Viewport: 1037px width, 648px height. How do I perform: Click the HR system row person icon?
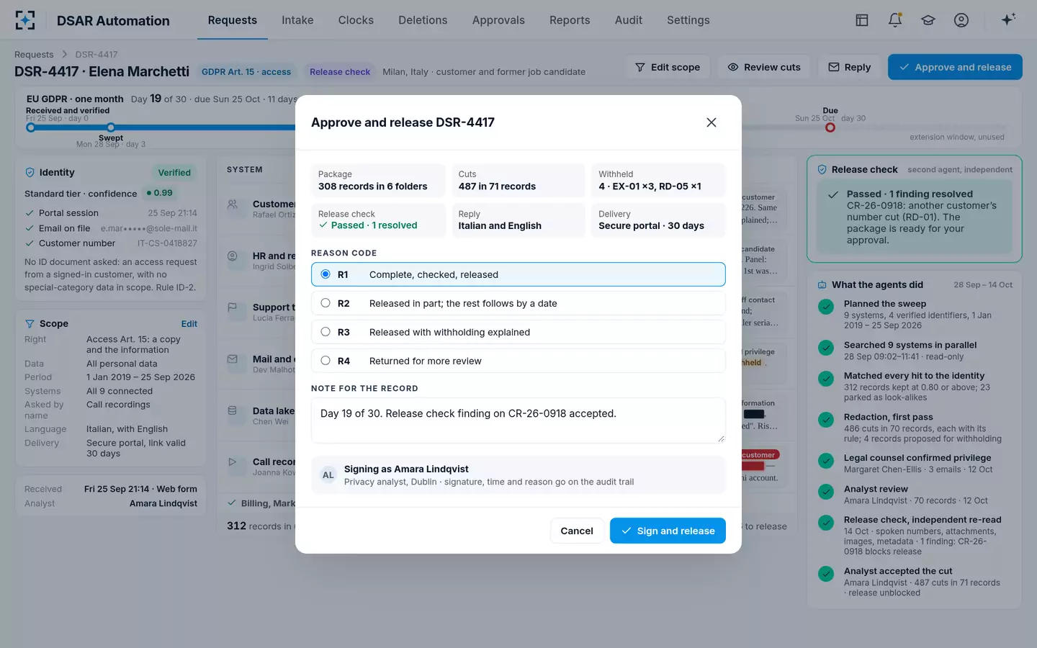[233, 256]
